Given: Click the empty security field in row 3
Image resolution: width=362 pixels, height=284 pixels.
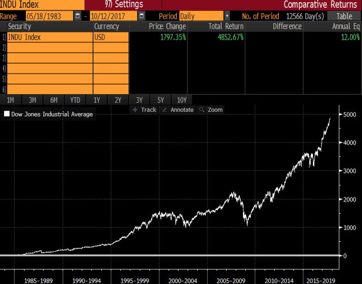Looking at the screenshot, I should coord(50,58).
